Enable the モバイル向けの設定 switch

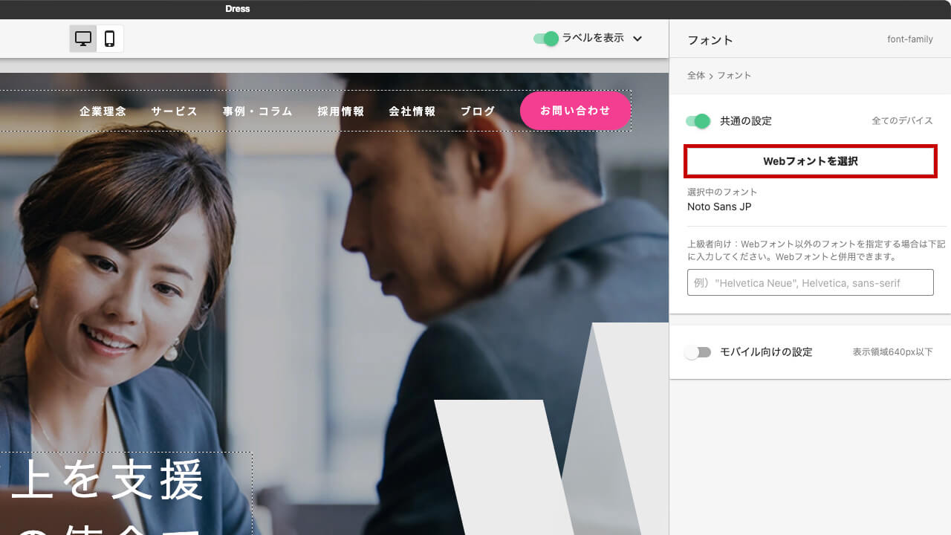click(698, 352)
